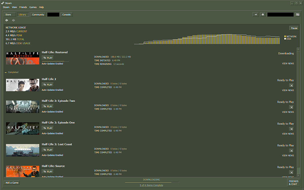Click the Half-Life: Source game thumbnail
The height and width of the screenshot is (190, 304).
point(23,171)
